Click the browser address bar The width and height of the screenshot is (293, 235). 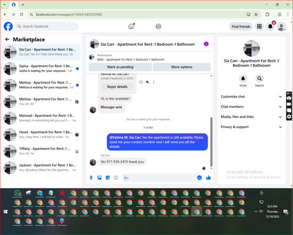[137, 15]
